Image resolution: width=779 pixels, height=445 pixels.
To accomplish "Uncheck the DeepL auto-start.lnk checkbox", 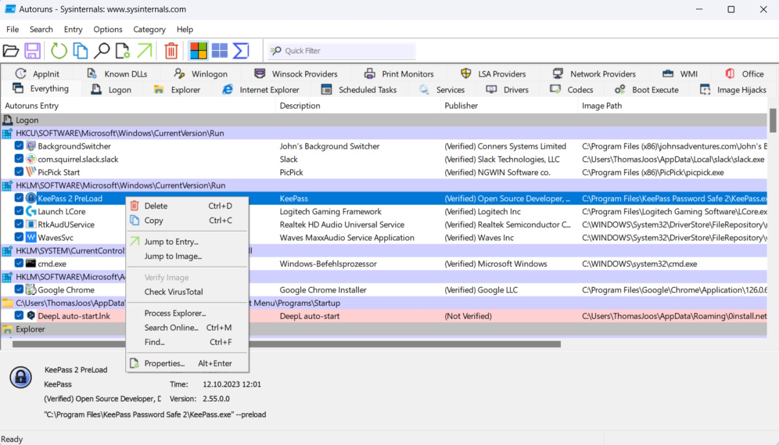I will [19, 316].
